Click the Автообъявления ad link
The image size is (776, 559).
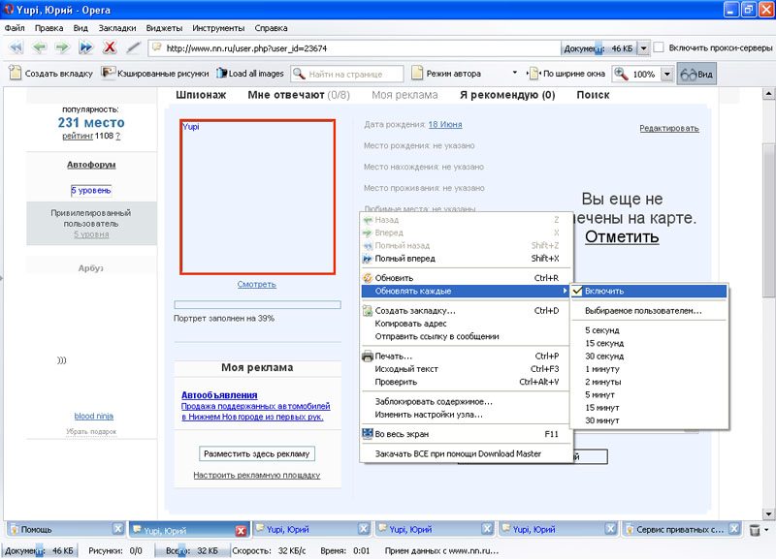(219, 395)
